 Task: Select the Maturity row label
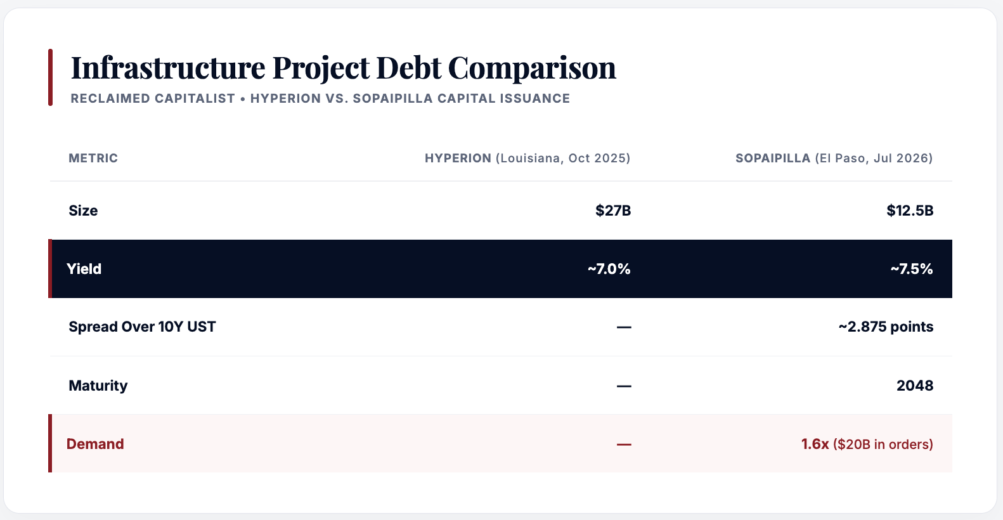point(98,386)
